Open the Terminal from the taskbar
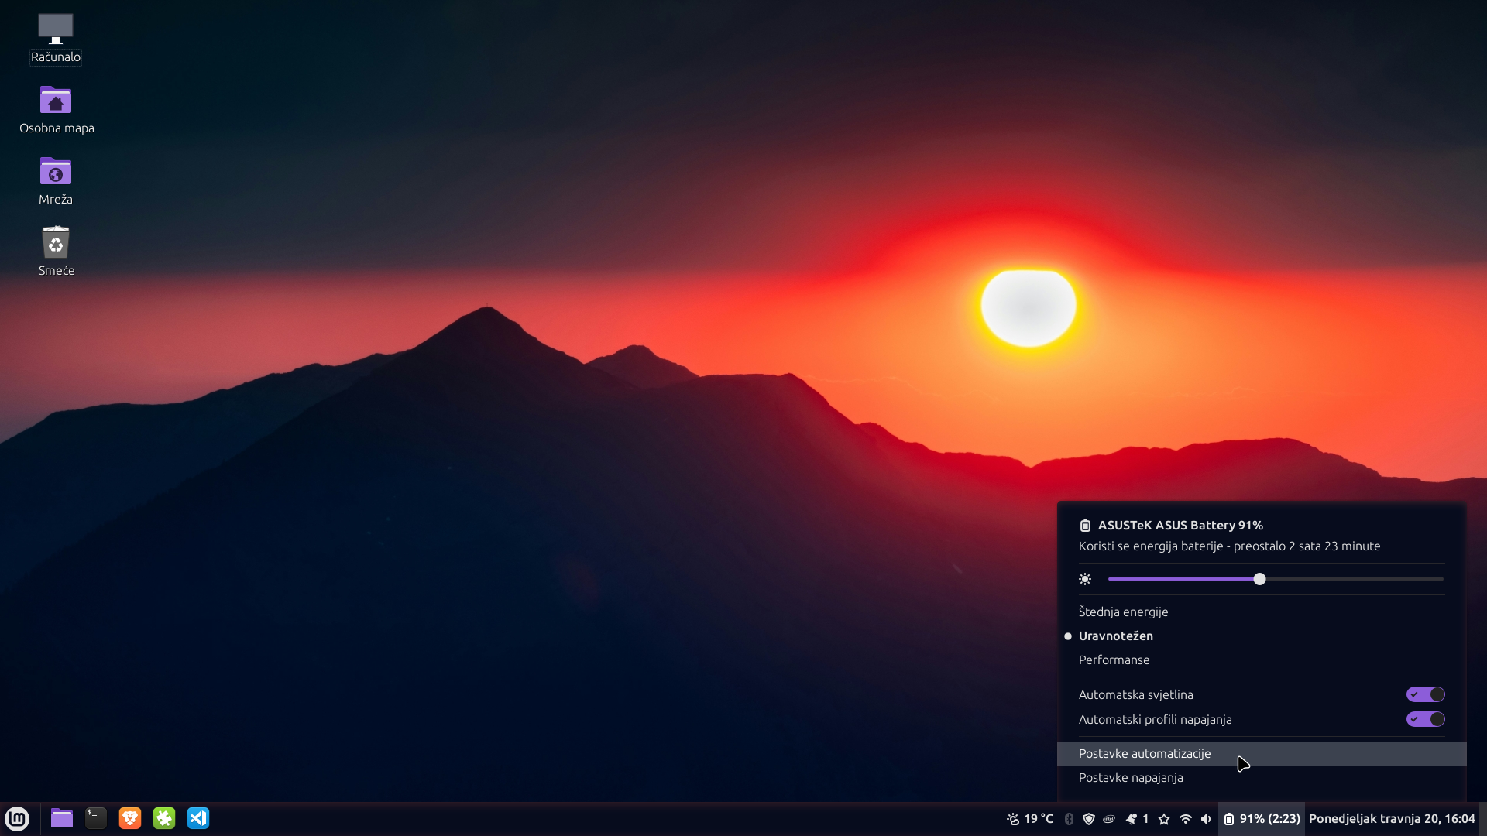1487x836 pixels. (96, 818)
